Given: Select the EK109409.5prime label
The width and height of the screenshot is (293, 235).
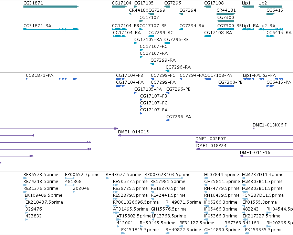Looking at the screenshot, I should 43,195.
